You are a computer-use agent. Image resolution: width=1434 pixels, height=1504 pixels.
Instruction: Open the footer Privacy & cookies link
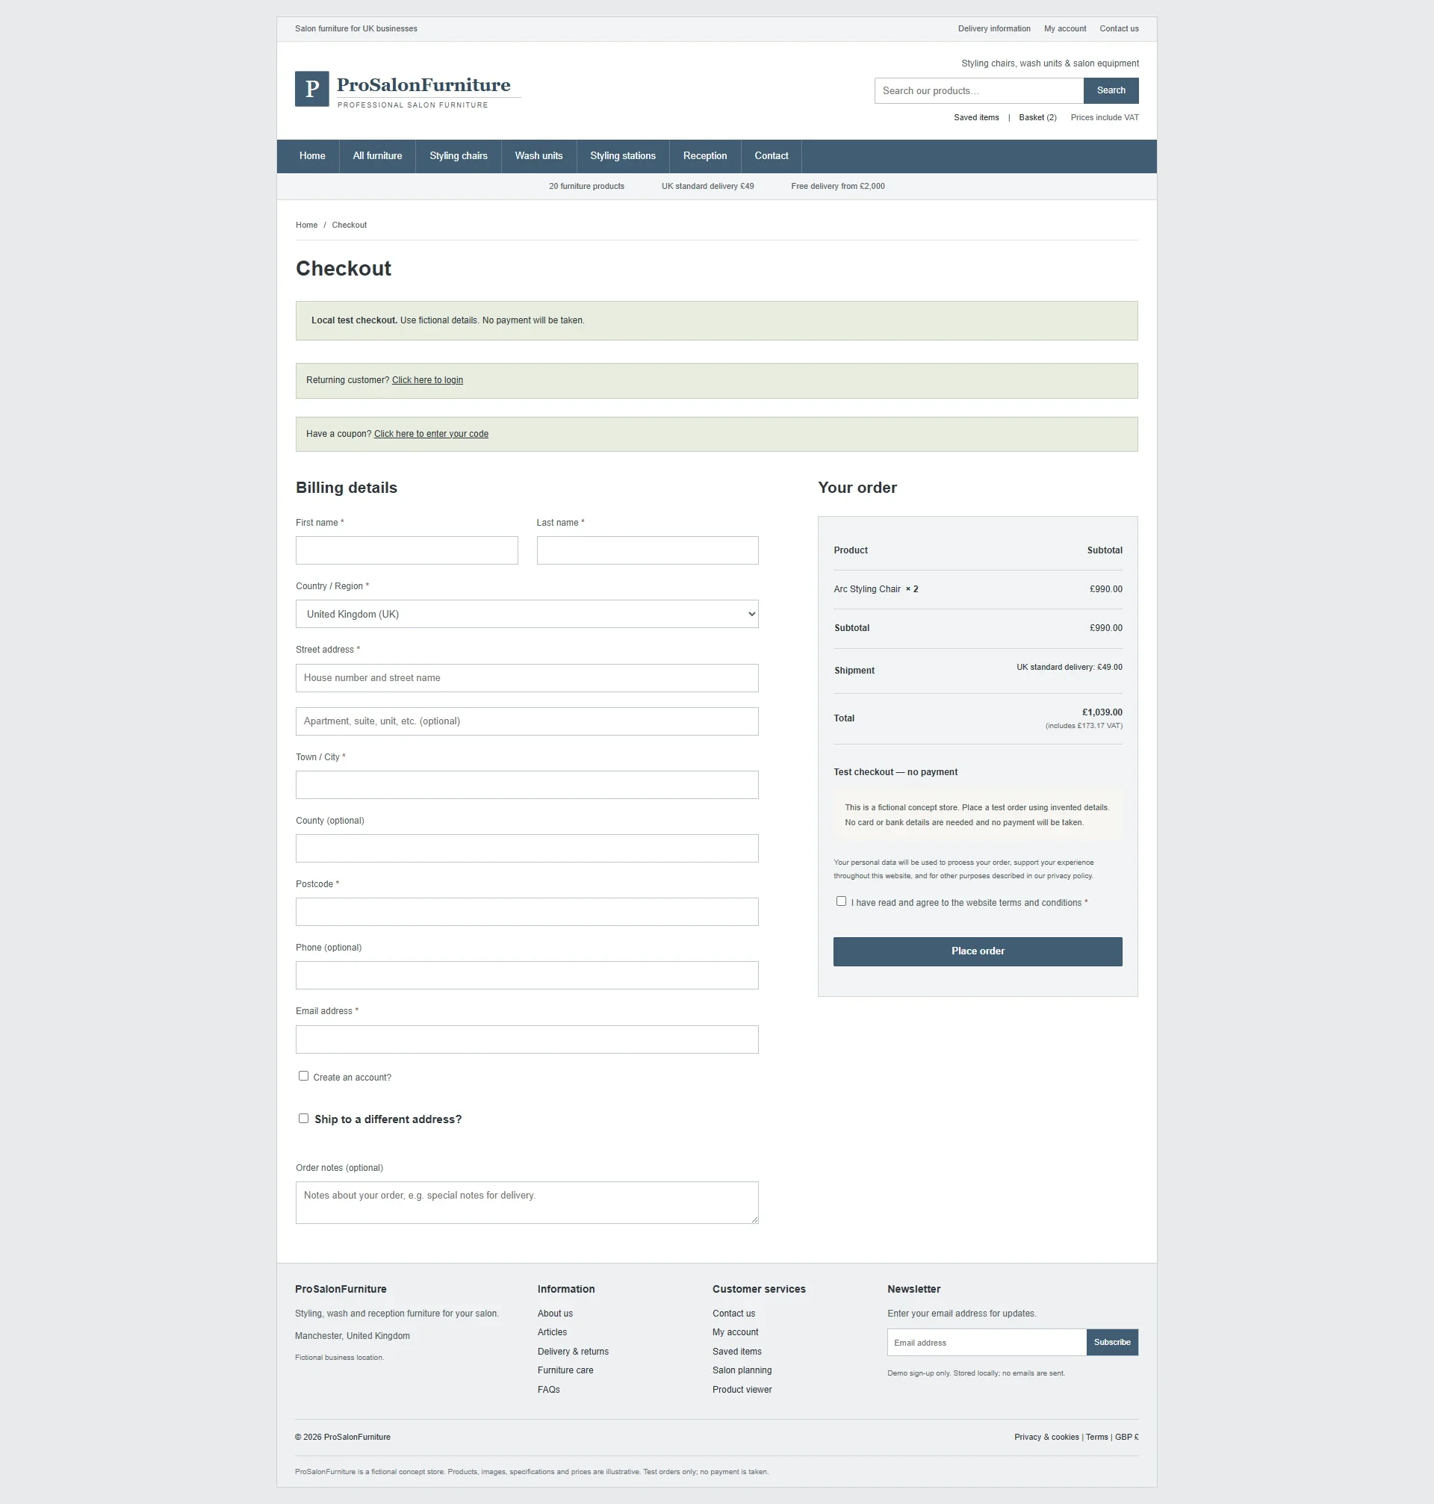click(x=1046, y=1437)
